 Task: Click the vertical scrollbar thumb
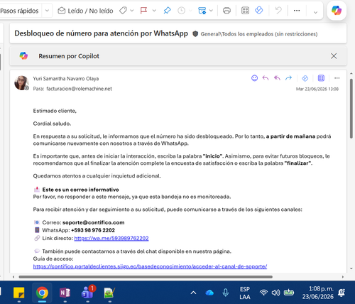(x=351, y=109)
